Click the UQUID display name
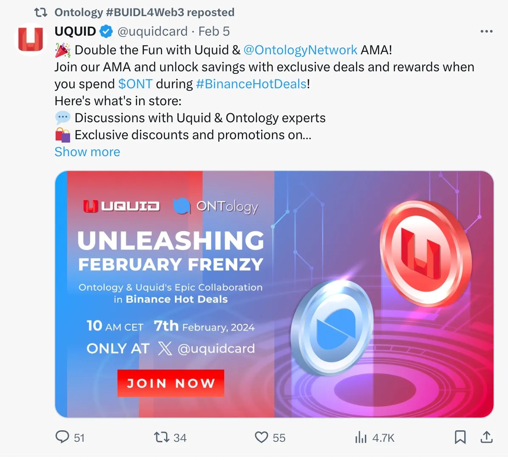The height and width of the screenshot is (460, 508). [75, 31]
